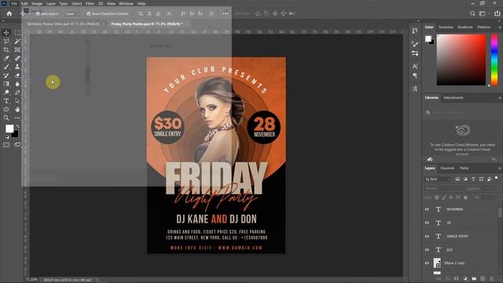503x283 pixels.
Task: Select the Brush tool
Action: [x=6, y=67]
